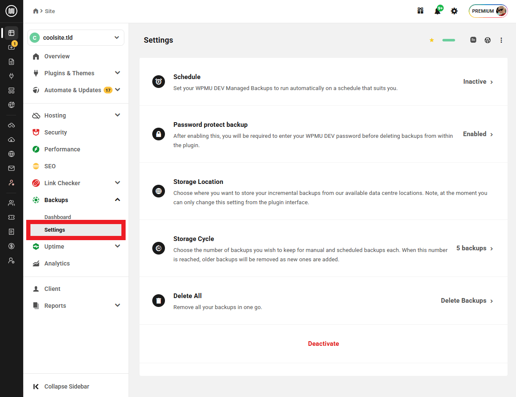Expand the Uptime menu
Viewport: 516px width, 397px height.
[x=118, y=246]
